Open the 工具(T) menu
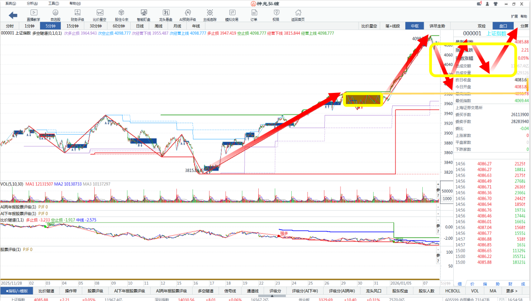 pyautogui.click(x=54, y=3)
